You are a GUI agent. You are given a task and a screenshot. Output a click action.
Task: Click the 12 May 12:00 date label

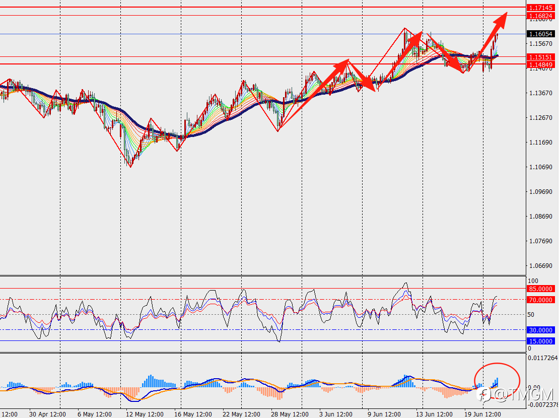coord(145,414)
